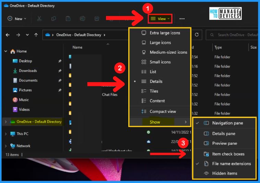The width and height of the screenshot is (260, 183).
Task: Click the green sync status icon
Action: (x=149, y=132)
